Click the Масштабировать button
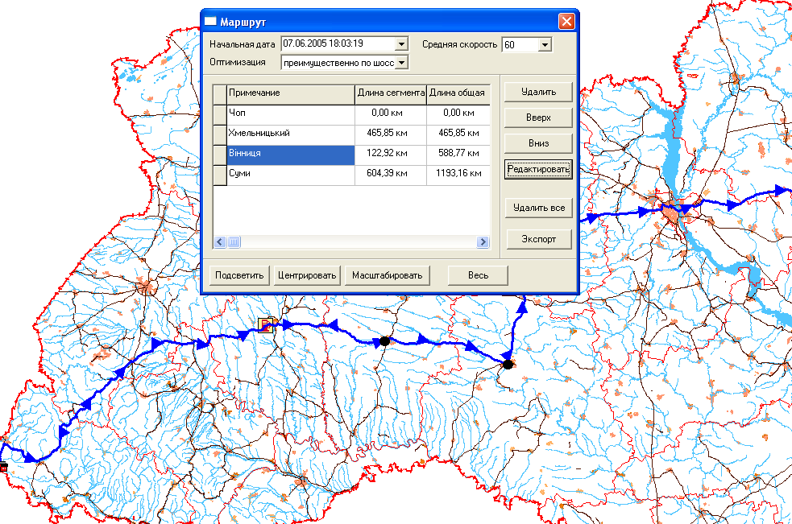The image size is (792, 524). coord(388,275)
